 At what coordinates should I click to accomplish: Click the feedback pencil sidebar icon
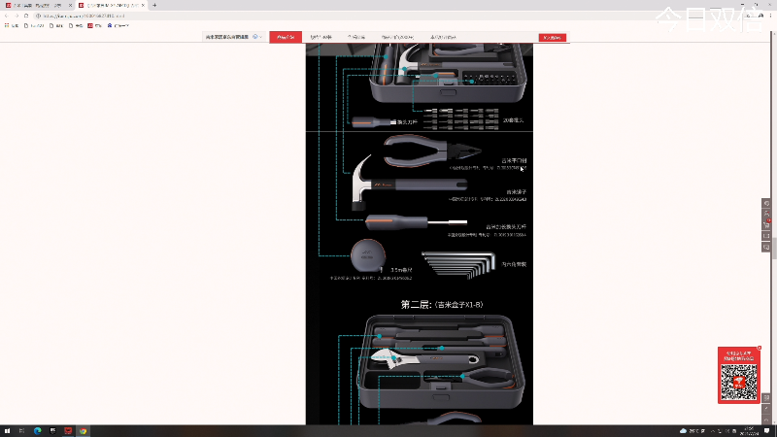[766, 408]
